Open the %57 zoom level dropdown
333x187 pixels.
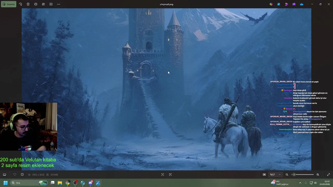point(275,175)
